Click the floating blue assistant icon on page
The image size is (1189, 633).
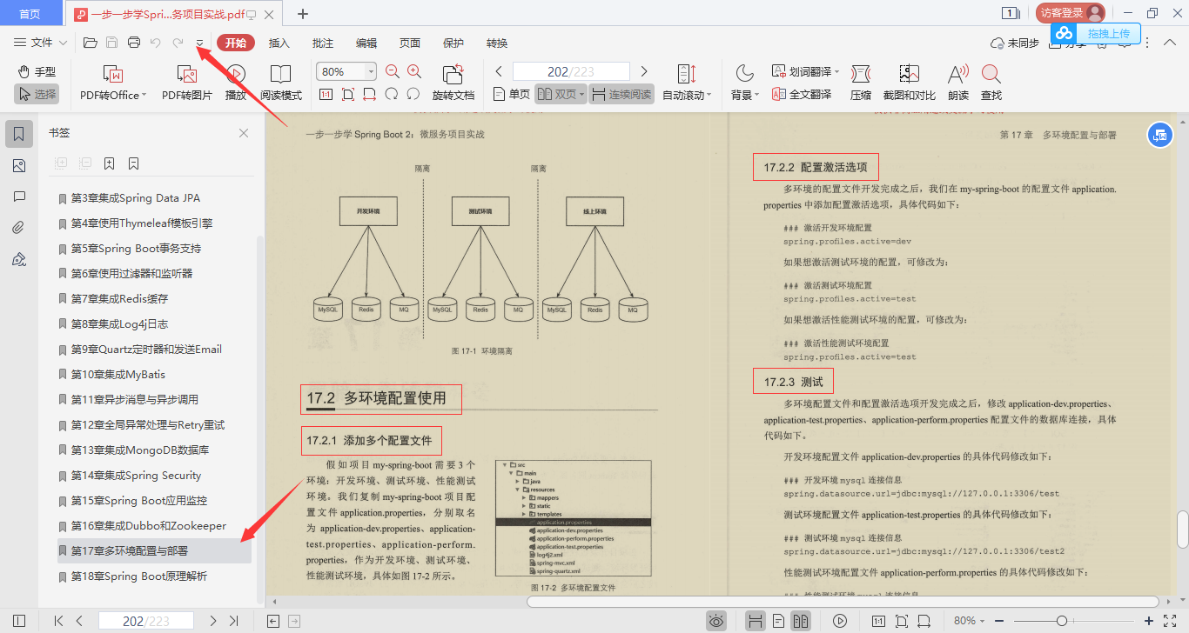(x=1159, y=135)
